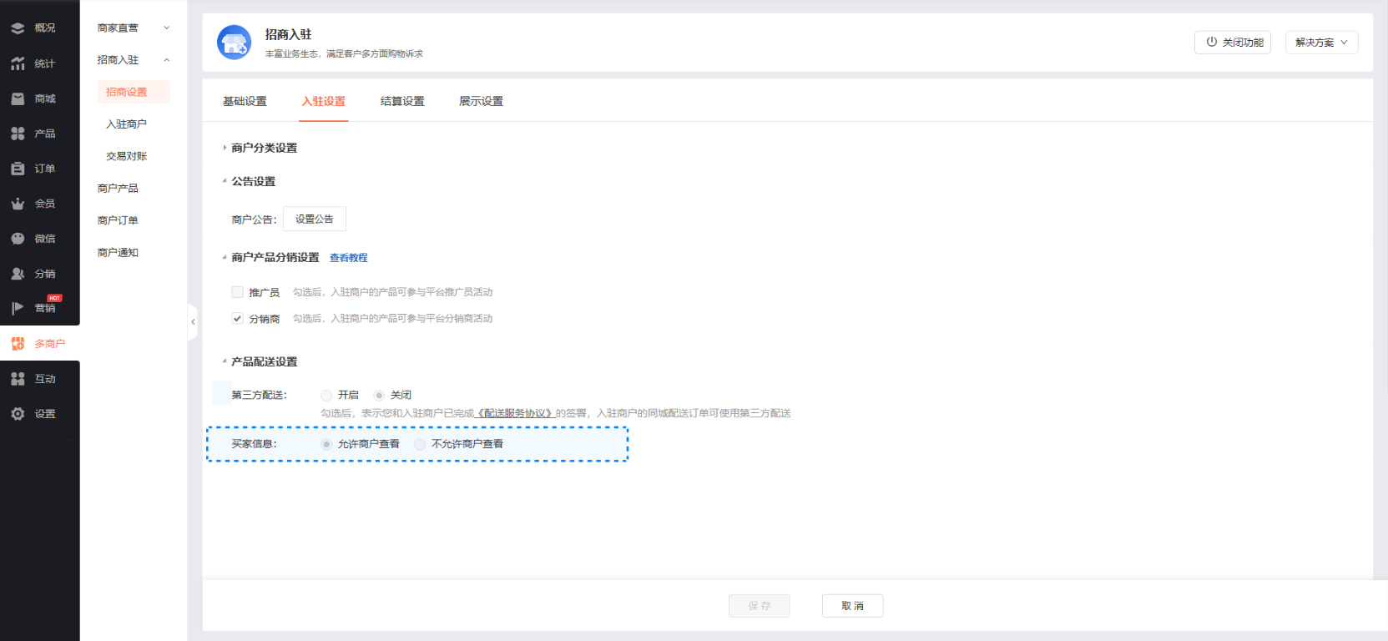Enable the 推广员 checkbox
Screen dimensions: 1388x641
(238, 292)
